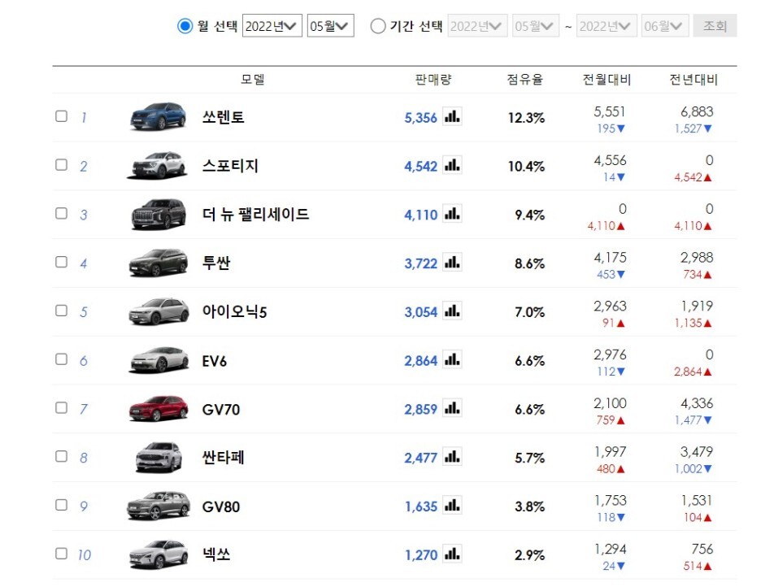761x587 pixels.
Task: Click the 전년대비 column header
Action: [x=693, y=79]
